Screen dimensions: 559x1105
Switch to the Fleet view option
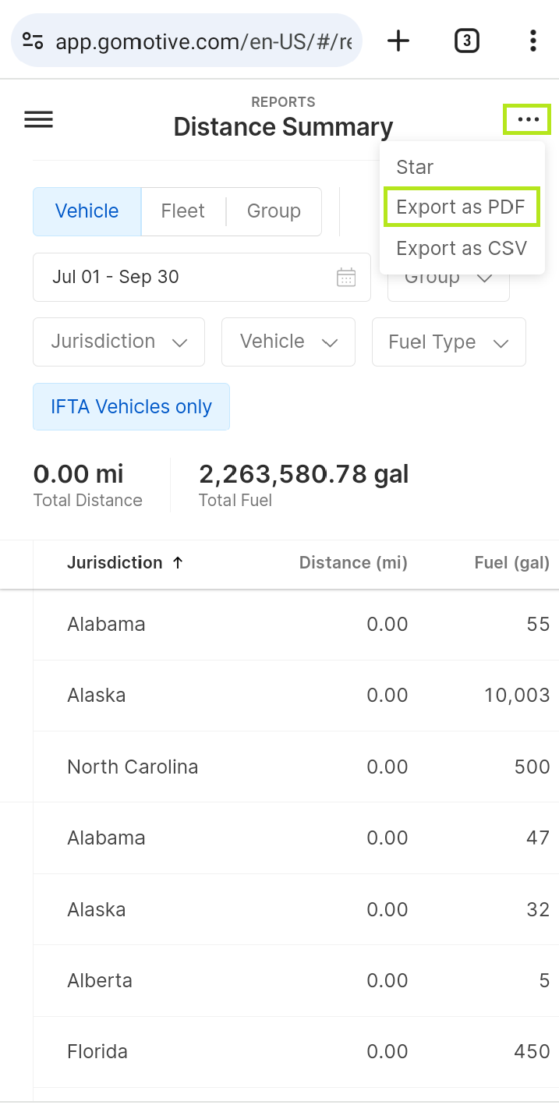[183, 211]
